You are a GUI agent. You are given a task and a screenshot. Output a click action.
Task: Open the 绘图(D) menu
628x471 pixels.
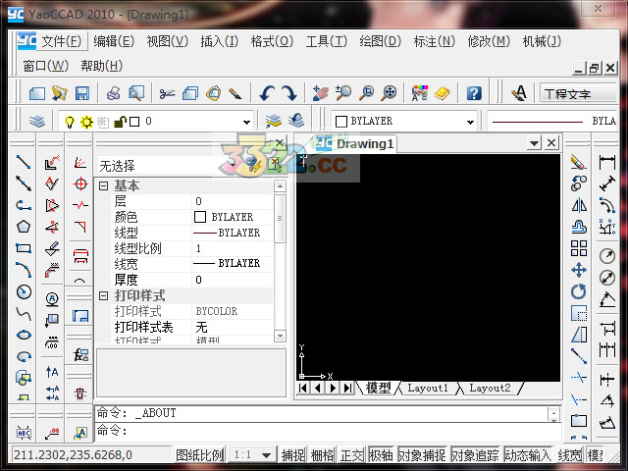pyautogui.click(x=380, y=41)
